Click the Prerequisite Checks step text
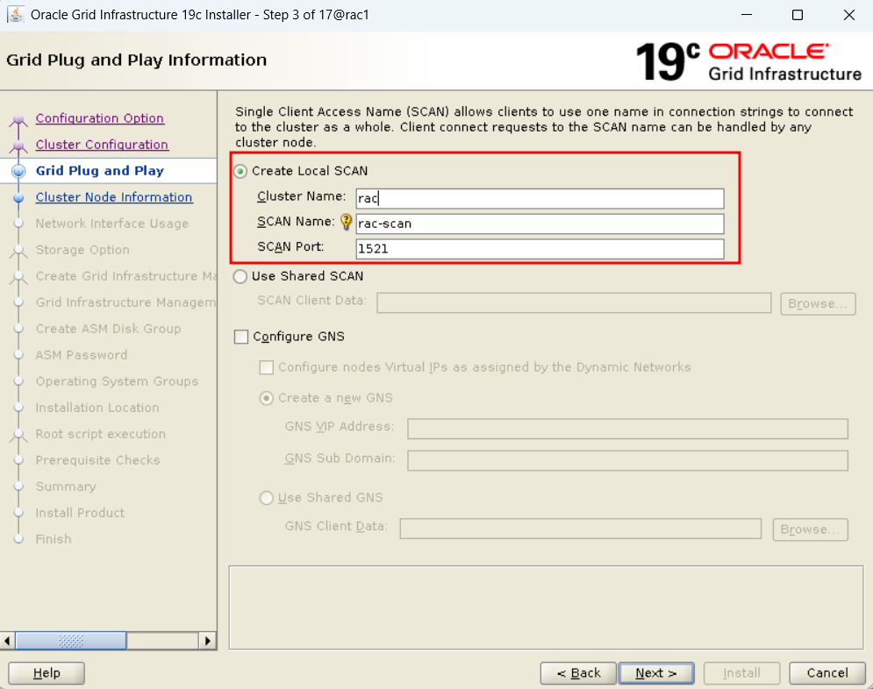873x689 pixels. pyautogui.click(x=97, y=460)
